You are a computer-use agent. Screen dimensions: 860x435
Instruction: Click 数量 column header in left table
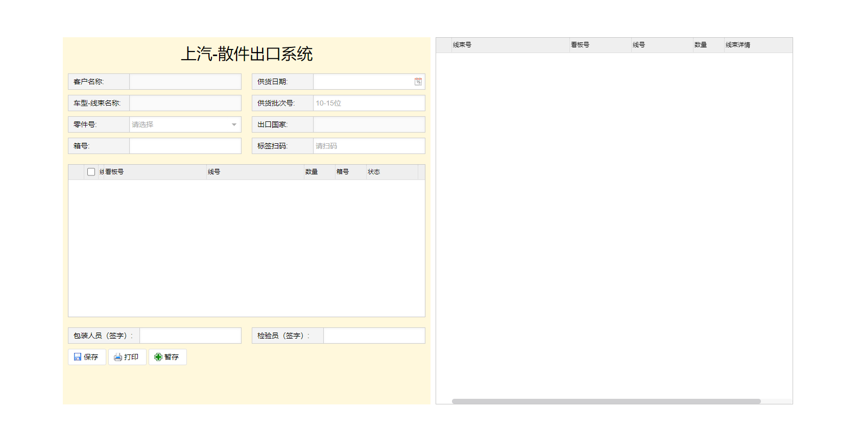(x=320, y=172)
